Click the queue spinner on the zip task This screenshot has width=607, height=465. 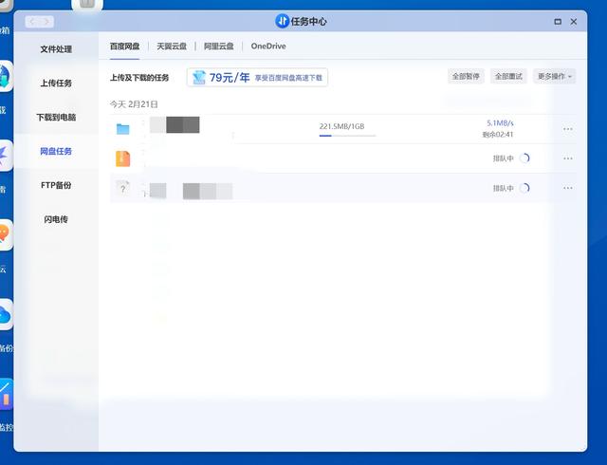(524, 158)
